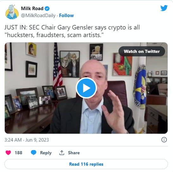Follow the MilkRoadDaily account
The image size is (173, 172).
coord(67,16)
